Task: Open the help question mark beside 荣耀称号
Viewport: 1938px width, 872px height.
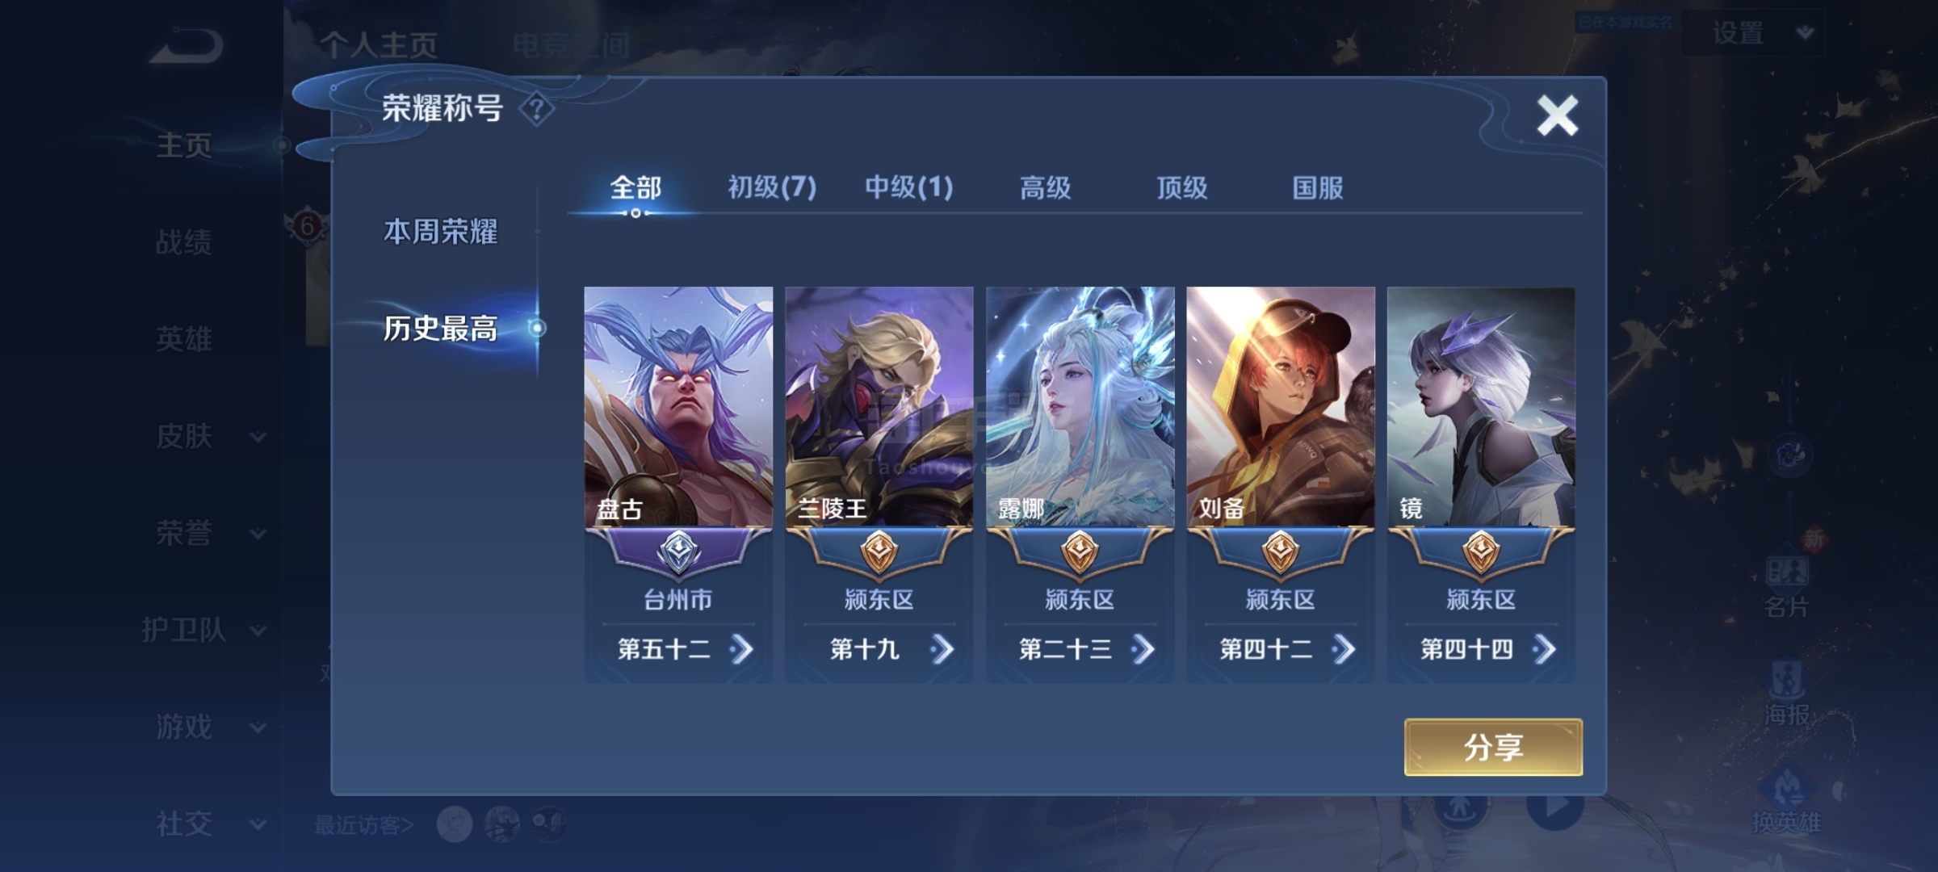Action: pos(537,108)
